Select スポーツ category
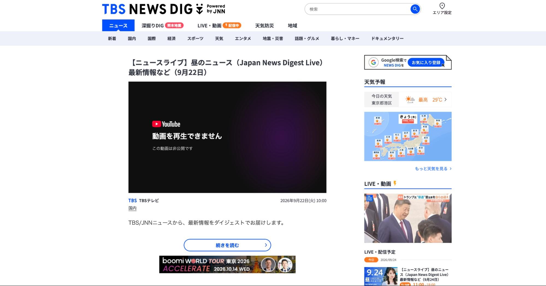Image resolution: width=546 pixels, height=286 pixels. (195, 39)
